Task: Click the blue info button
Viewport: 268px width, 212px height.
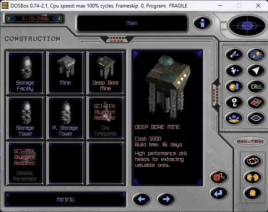Action: point(202,23)
